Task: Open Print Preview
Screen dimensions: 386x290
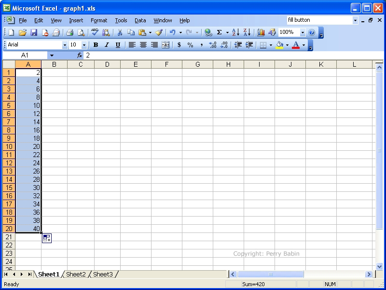Action: 81,32
